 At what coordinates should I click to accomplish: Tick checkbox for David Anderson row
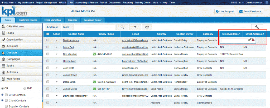click(x=48, y=40)
